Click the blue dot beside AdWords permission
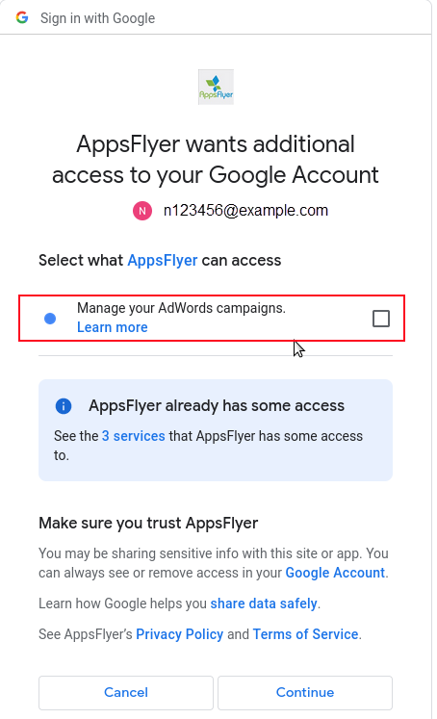The image size is (437, 719). click(50, 319)
